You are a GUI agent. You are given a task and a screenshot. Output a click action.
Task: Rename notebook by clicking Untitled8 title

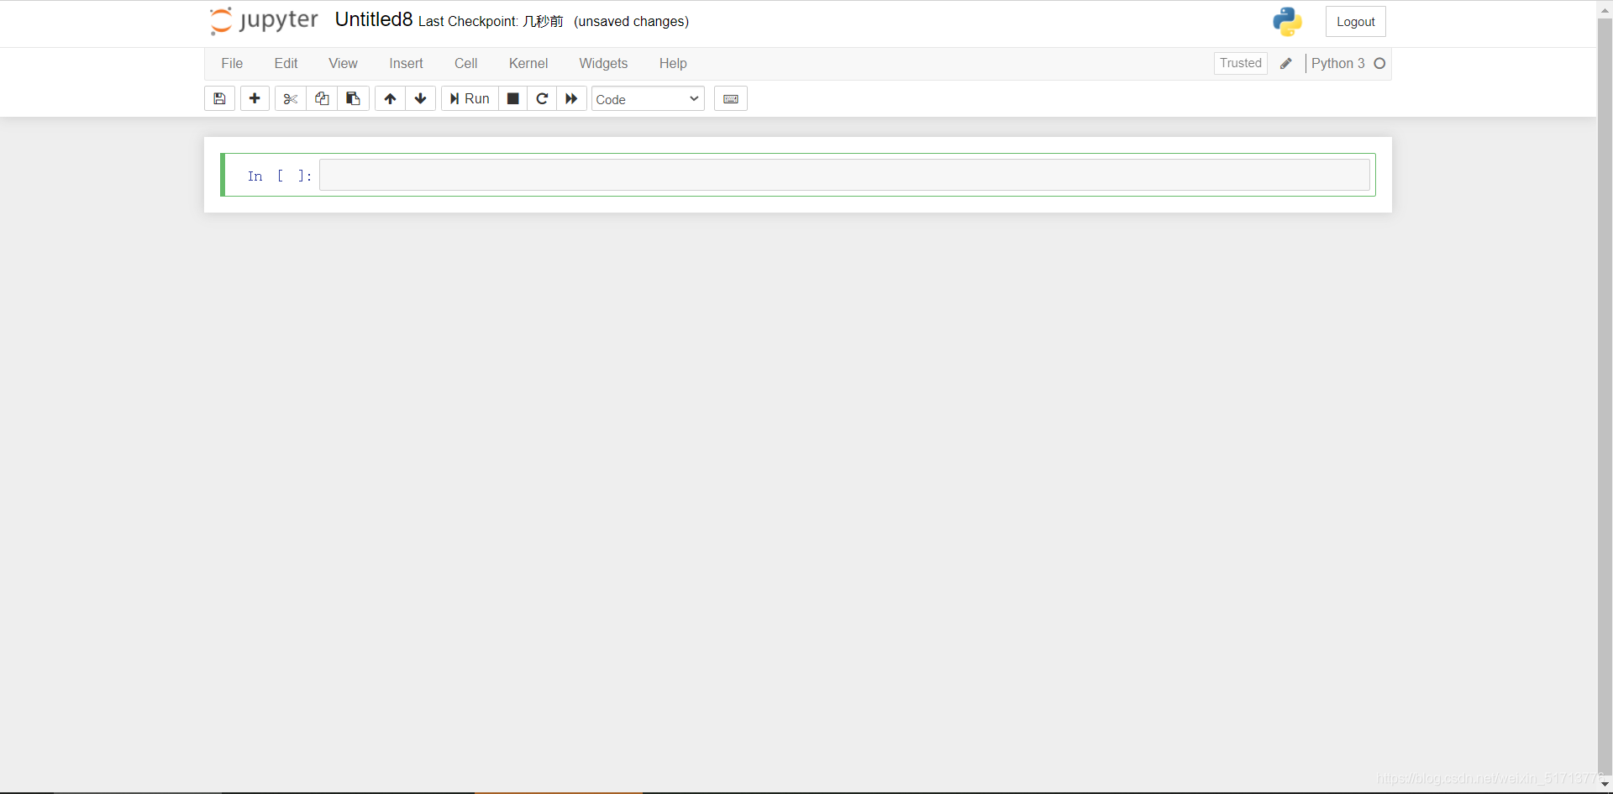(374, 20)
